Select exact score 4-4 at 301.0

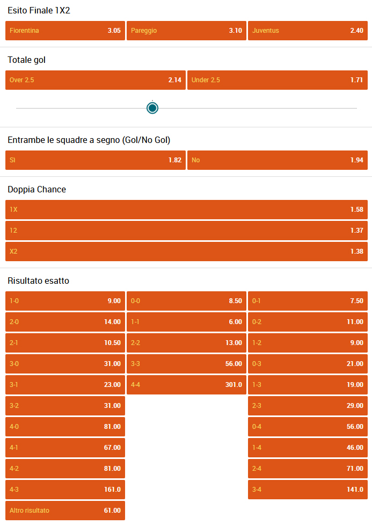coord(186,385)
